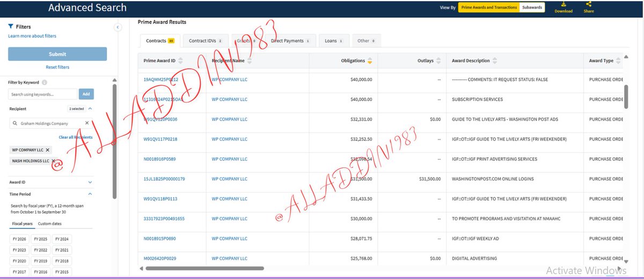Collapse the Time Period filter section
Screen dimensions: 644x279
pos(90,194)
